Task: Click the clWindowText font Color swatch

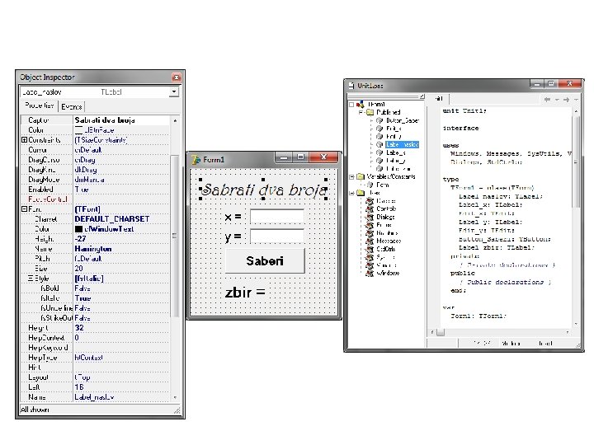Action: pos(79,229)
